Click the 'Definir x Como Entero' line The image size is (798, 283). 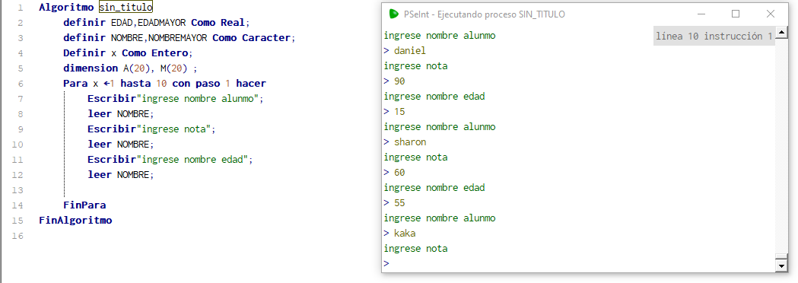129,53
